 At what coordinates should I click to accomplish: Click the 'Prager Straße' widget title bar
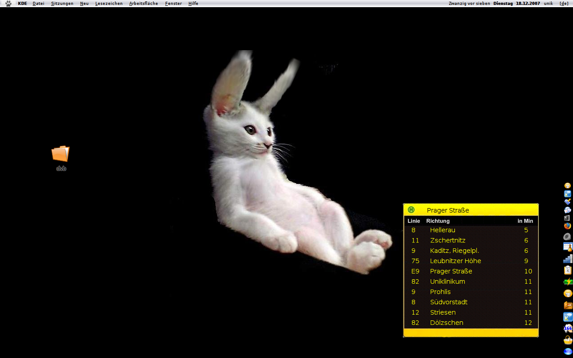point(471,210)
